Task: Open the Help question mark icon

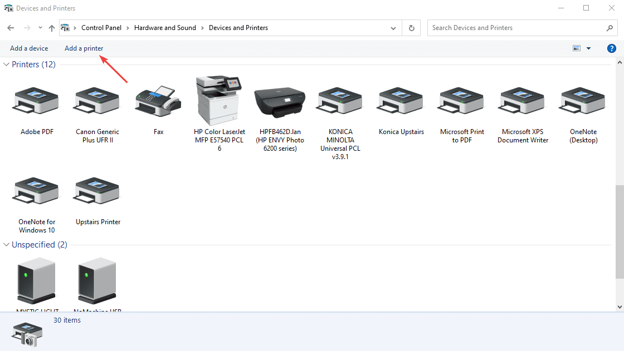Action: tap(611, 48)
